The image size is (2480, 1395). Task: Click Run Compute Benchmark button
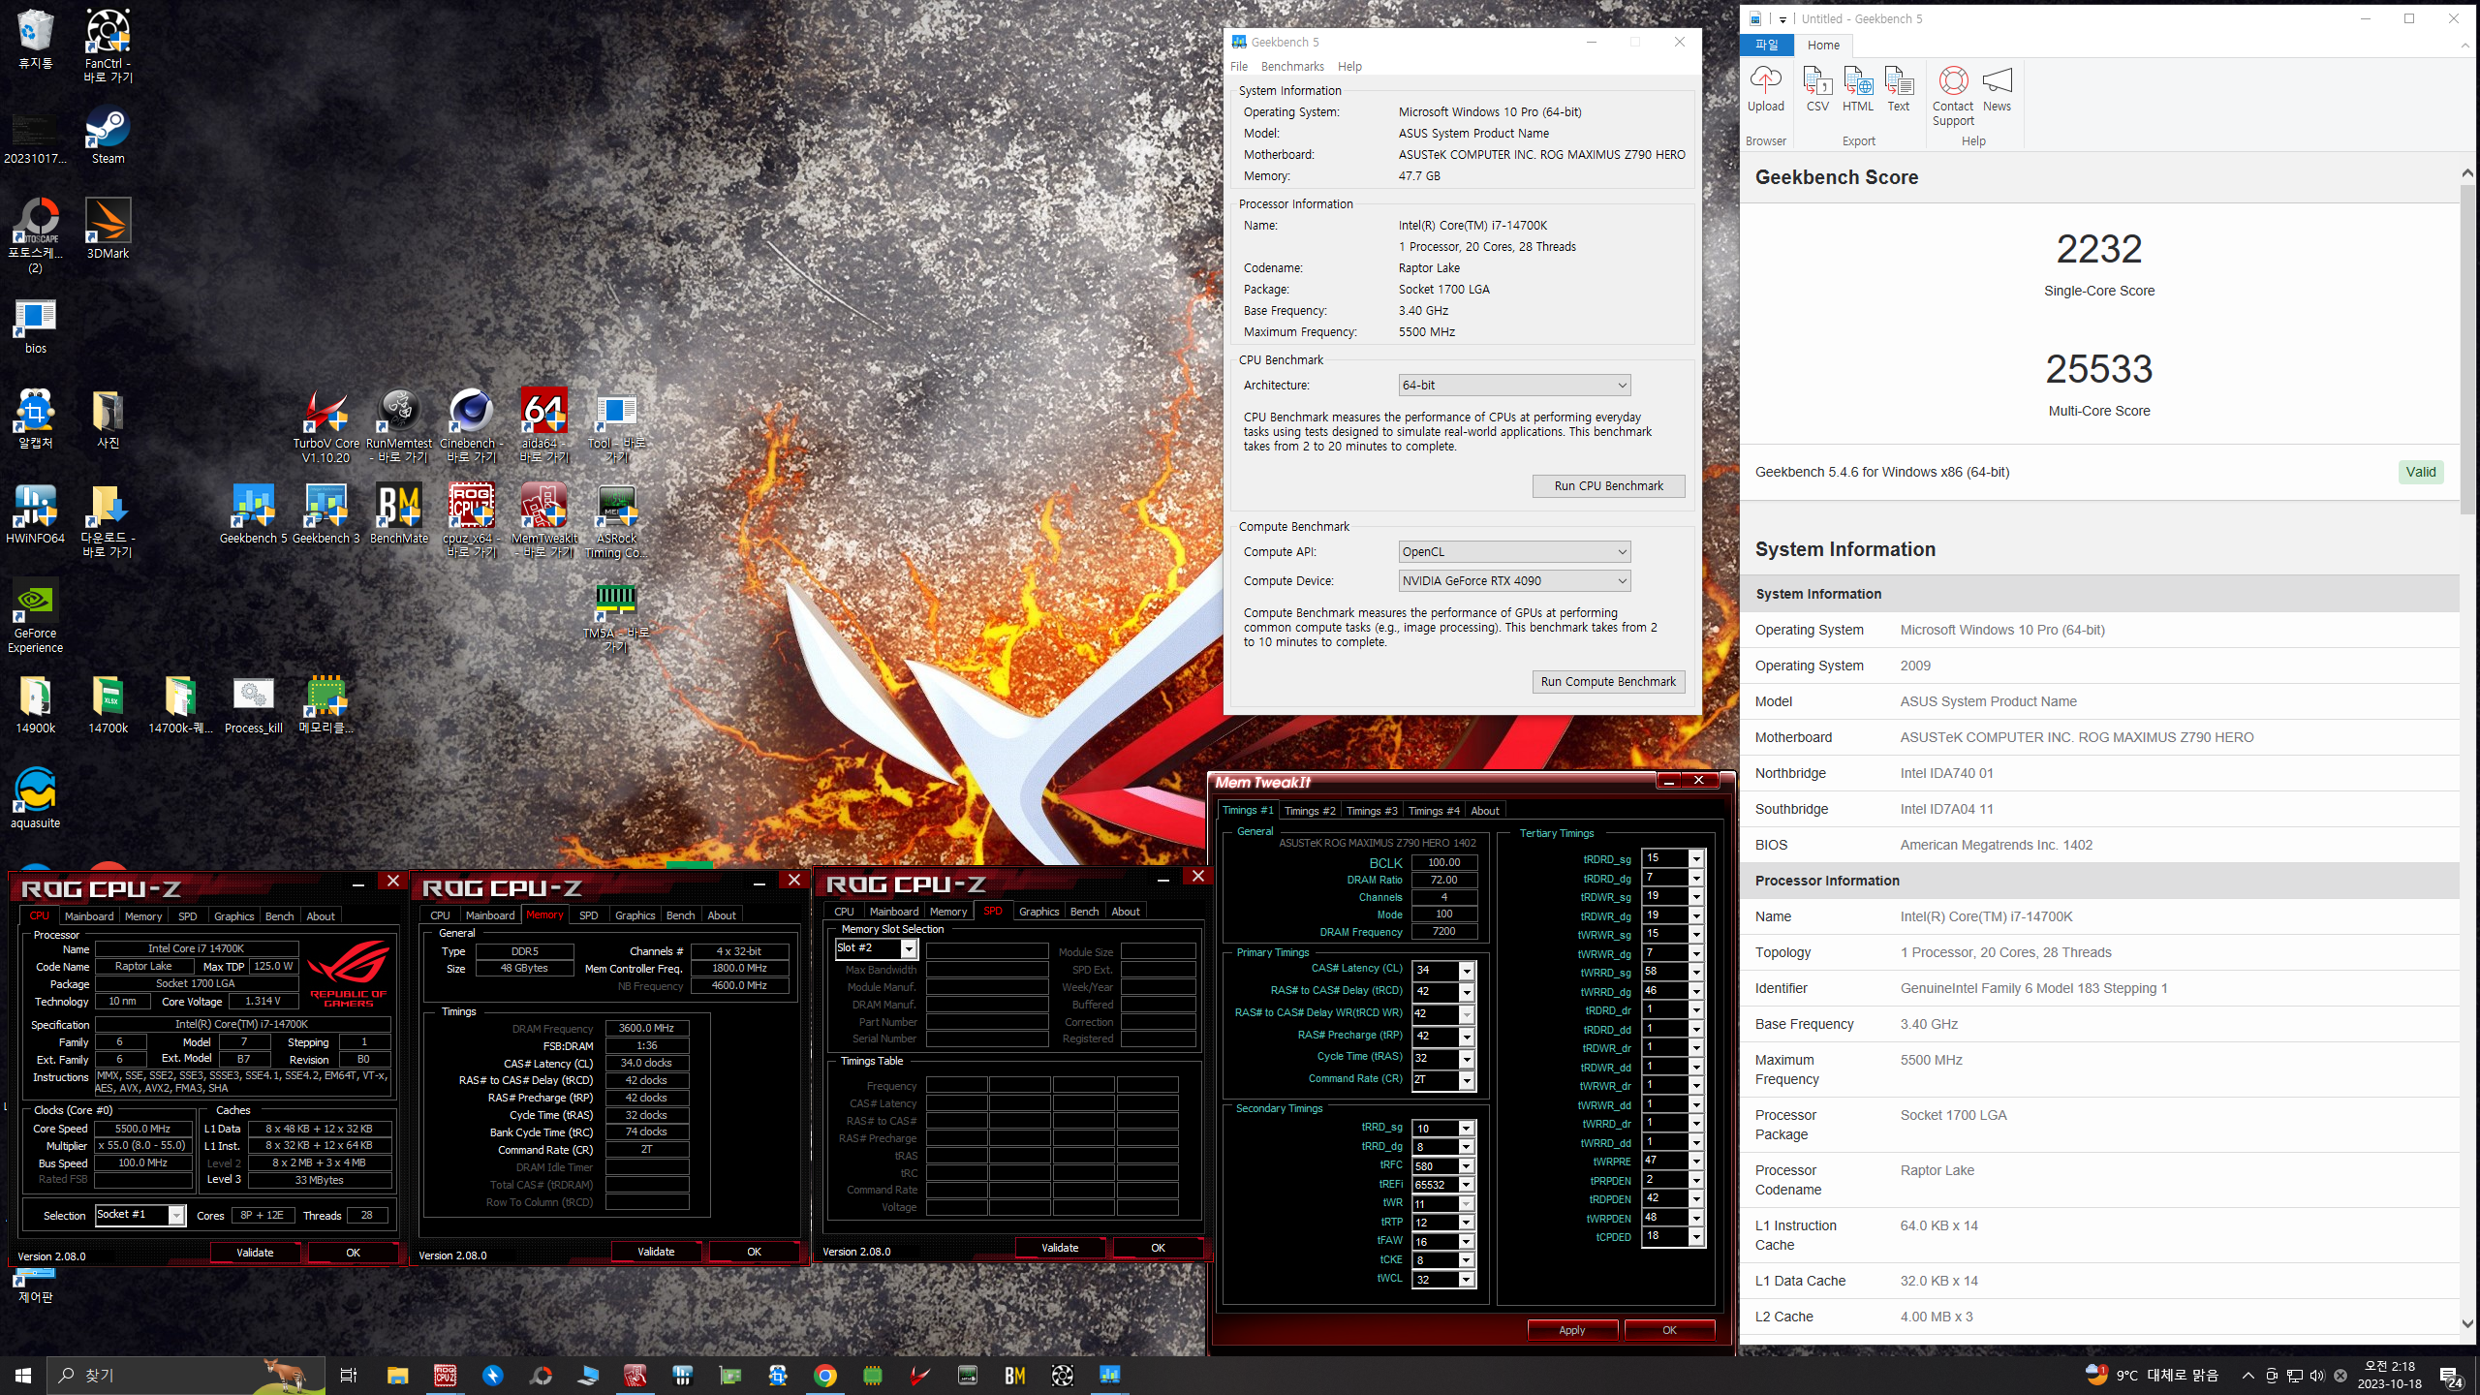click(1608, 682)
